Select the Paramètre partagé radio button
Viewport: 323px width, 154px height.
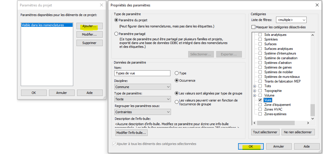coord(117,34)
